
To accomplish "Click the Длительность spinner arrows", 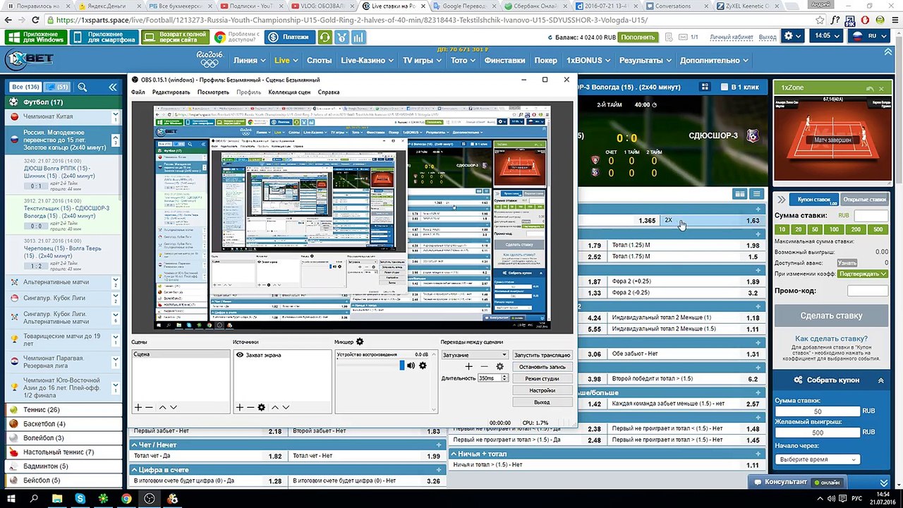I will [504, 378].
